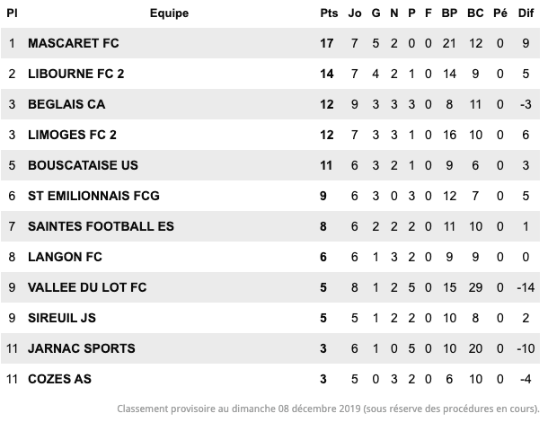Select the MASCARET FC team name
Screen dimensions: 548x422
[74, 43]
